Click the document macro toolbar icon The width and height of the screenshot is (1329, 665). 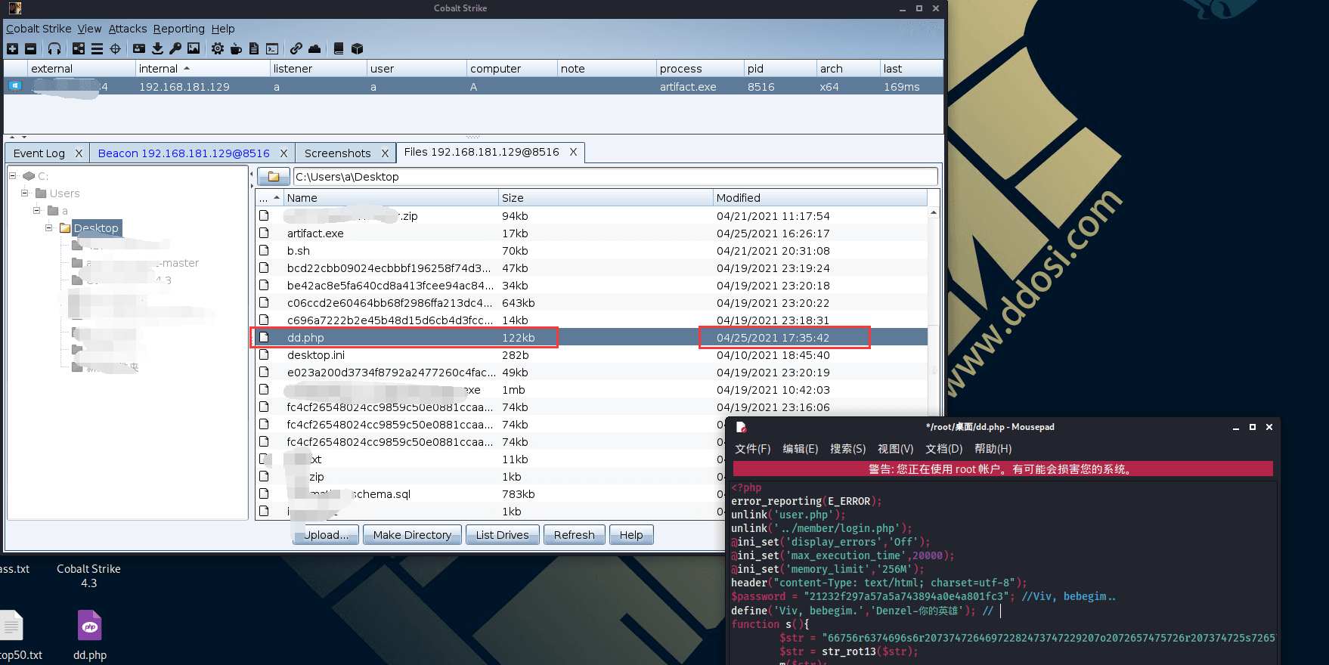pos(254,48)
